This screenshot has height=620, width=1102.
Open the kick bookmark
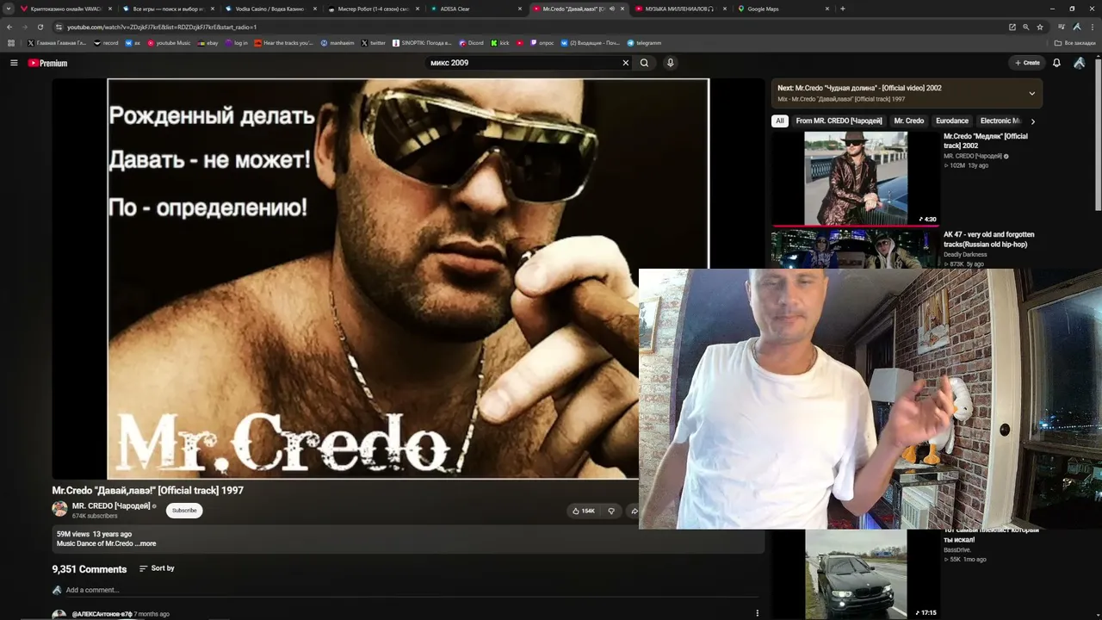(x=500, y=42)
